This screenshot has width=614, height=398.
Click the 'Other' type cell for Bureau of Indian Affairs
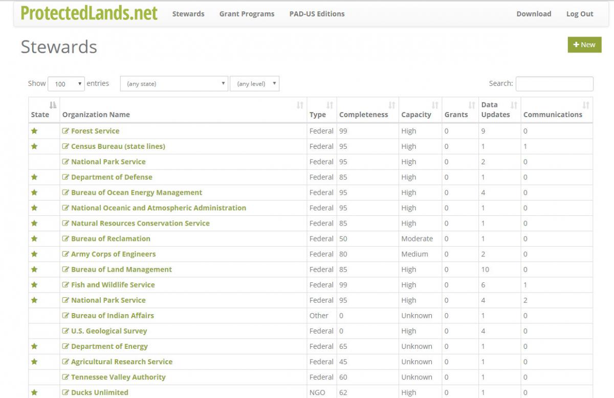322,316
